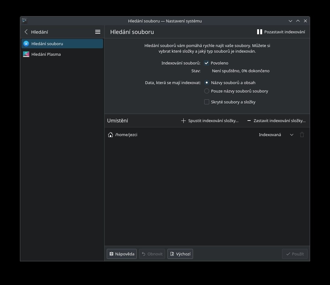
Task: Select Názvy souborů a obsah radio
Action: coord(207,83)
